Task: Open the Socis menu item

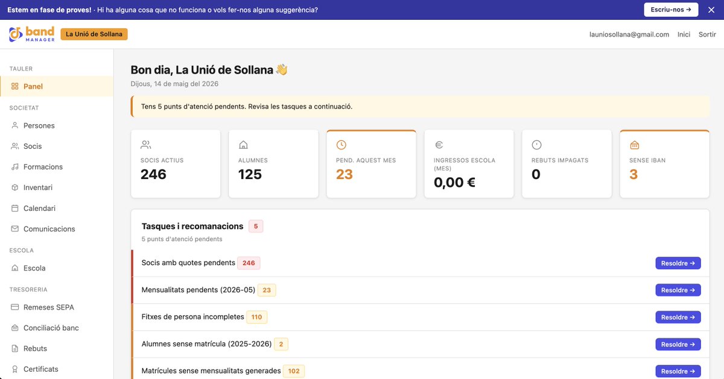Action: (x=57, y=146)
